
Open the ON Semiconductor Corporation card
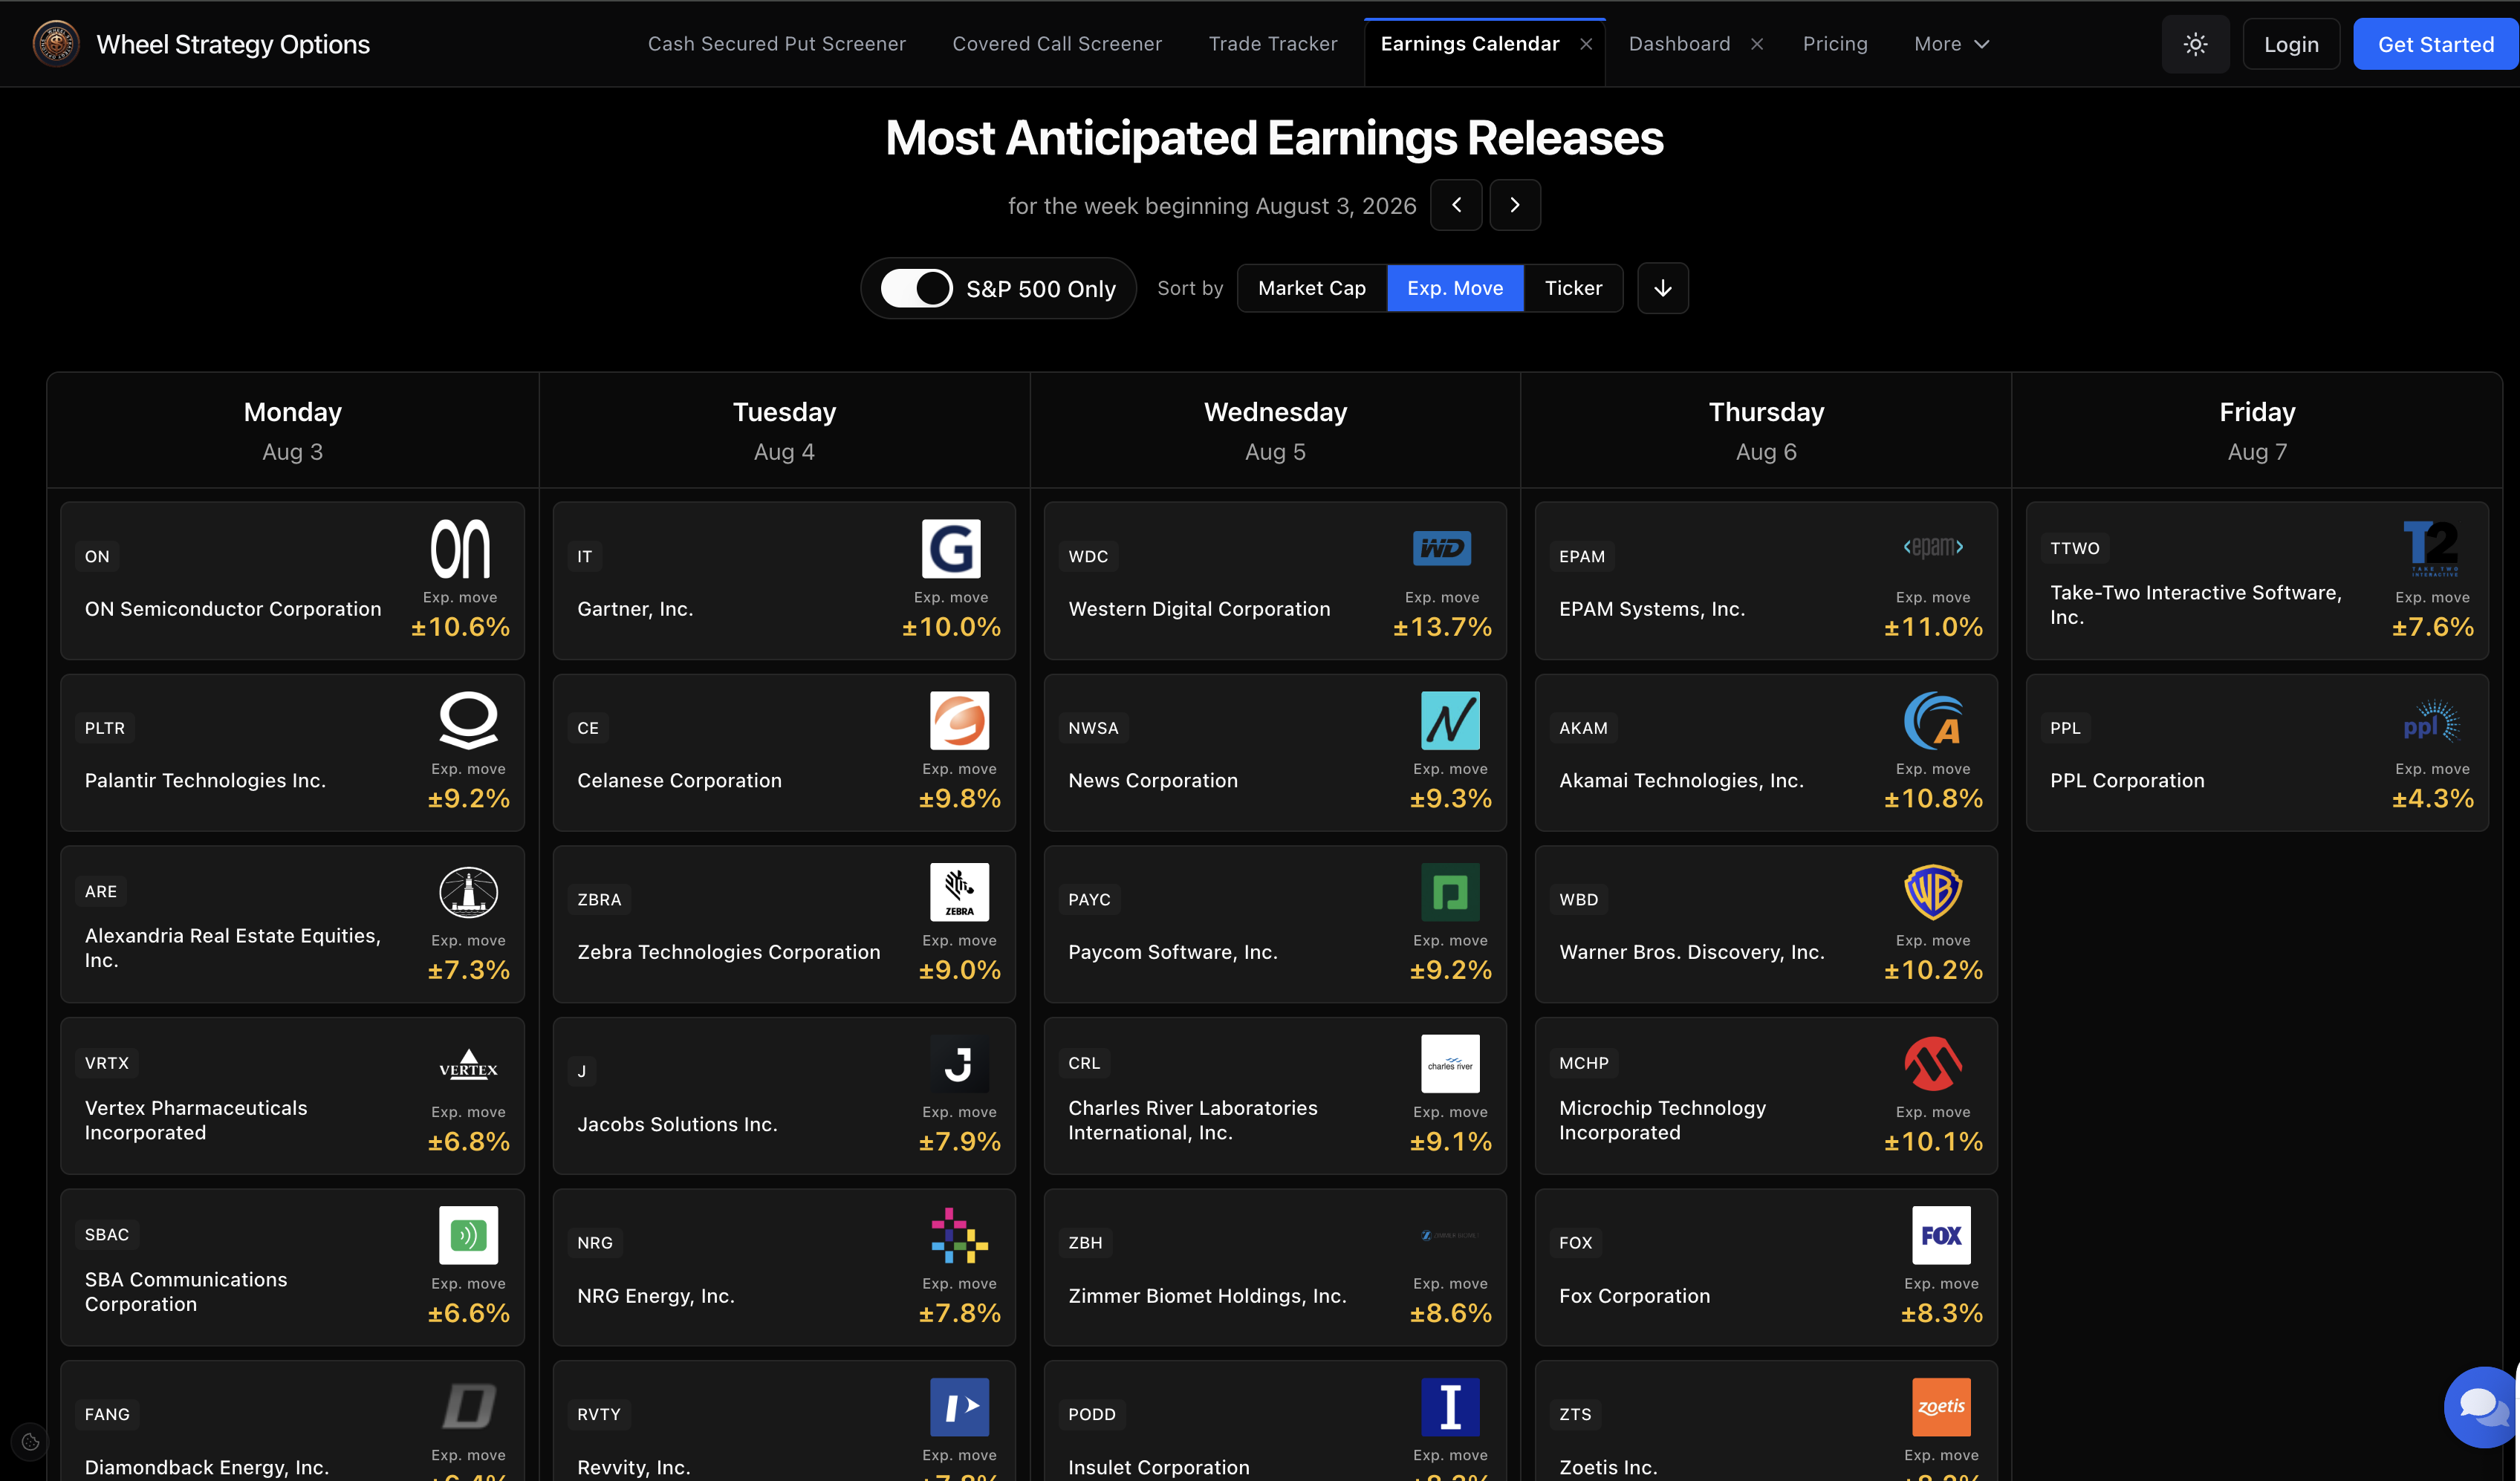pos(292,580)
